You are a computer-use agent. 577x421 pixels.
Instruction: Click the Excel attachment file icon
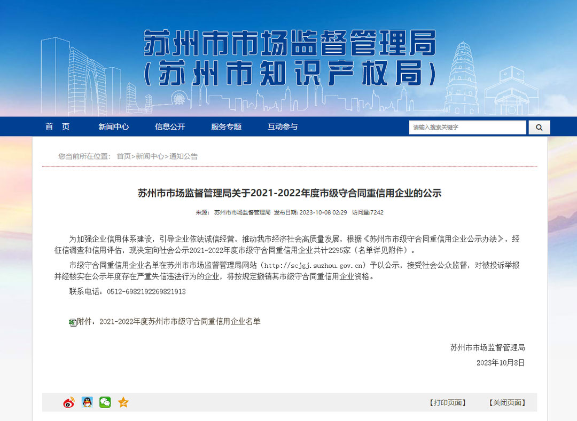[x=73, y=322]
